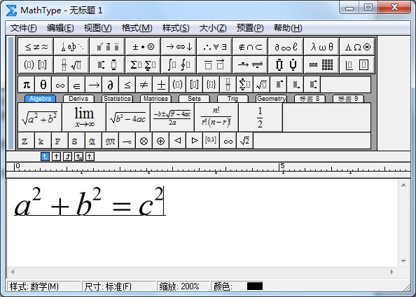Switch to the Algebra tab
The width and height of the screenshot is (416, 297).
tap(40, 99)
